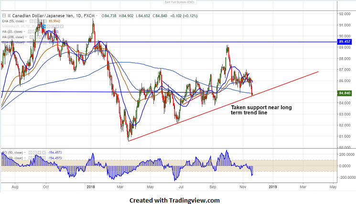Click the MA (200, close) indicator name
The height and width of the screenshot is (204, 356).
coord(13,37)
